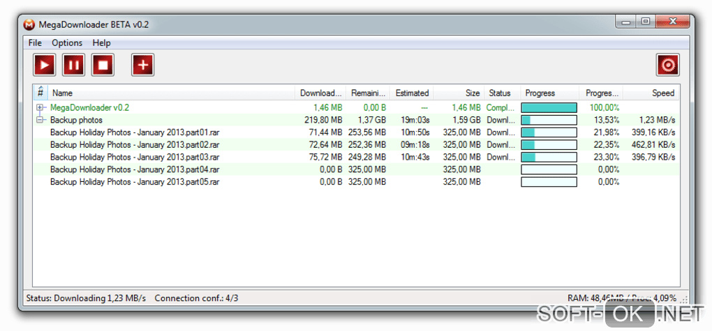Click the Connection conf.: 4/3 status text

pos(197,298)
